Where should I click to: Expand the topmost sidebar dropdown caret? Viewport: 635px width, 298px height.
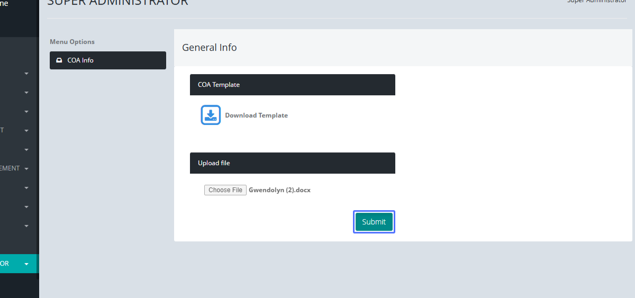pos(26,74)
